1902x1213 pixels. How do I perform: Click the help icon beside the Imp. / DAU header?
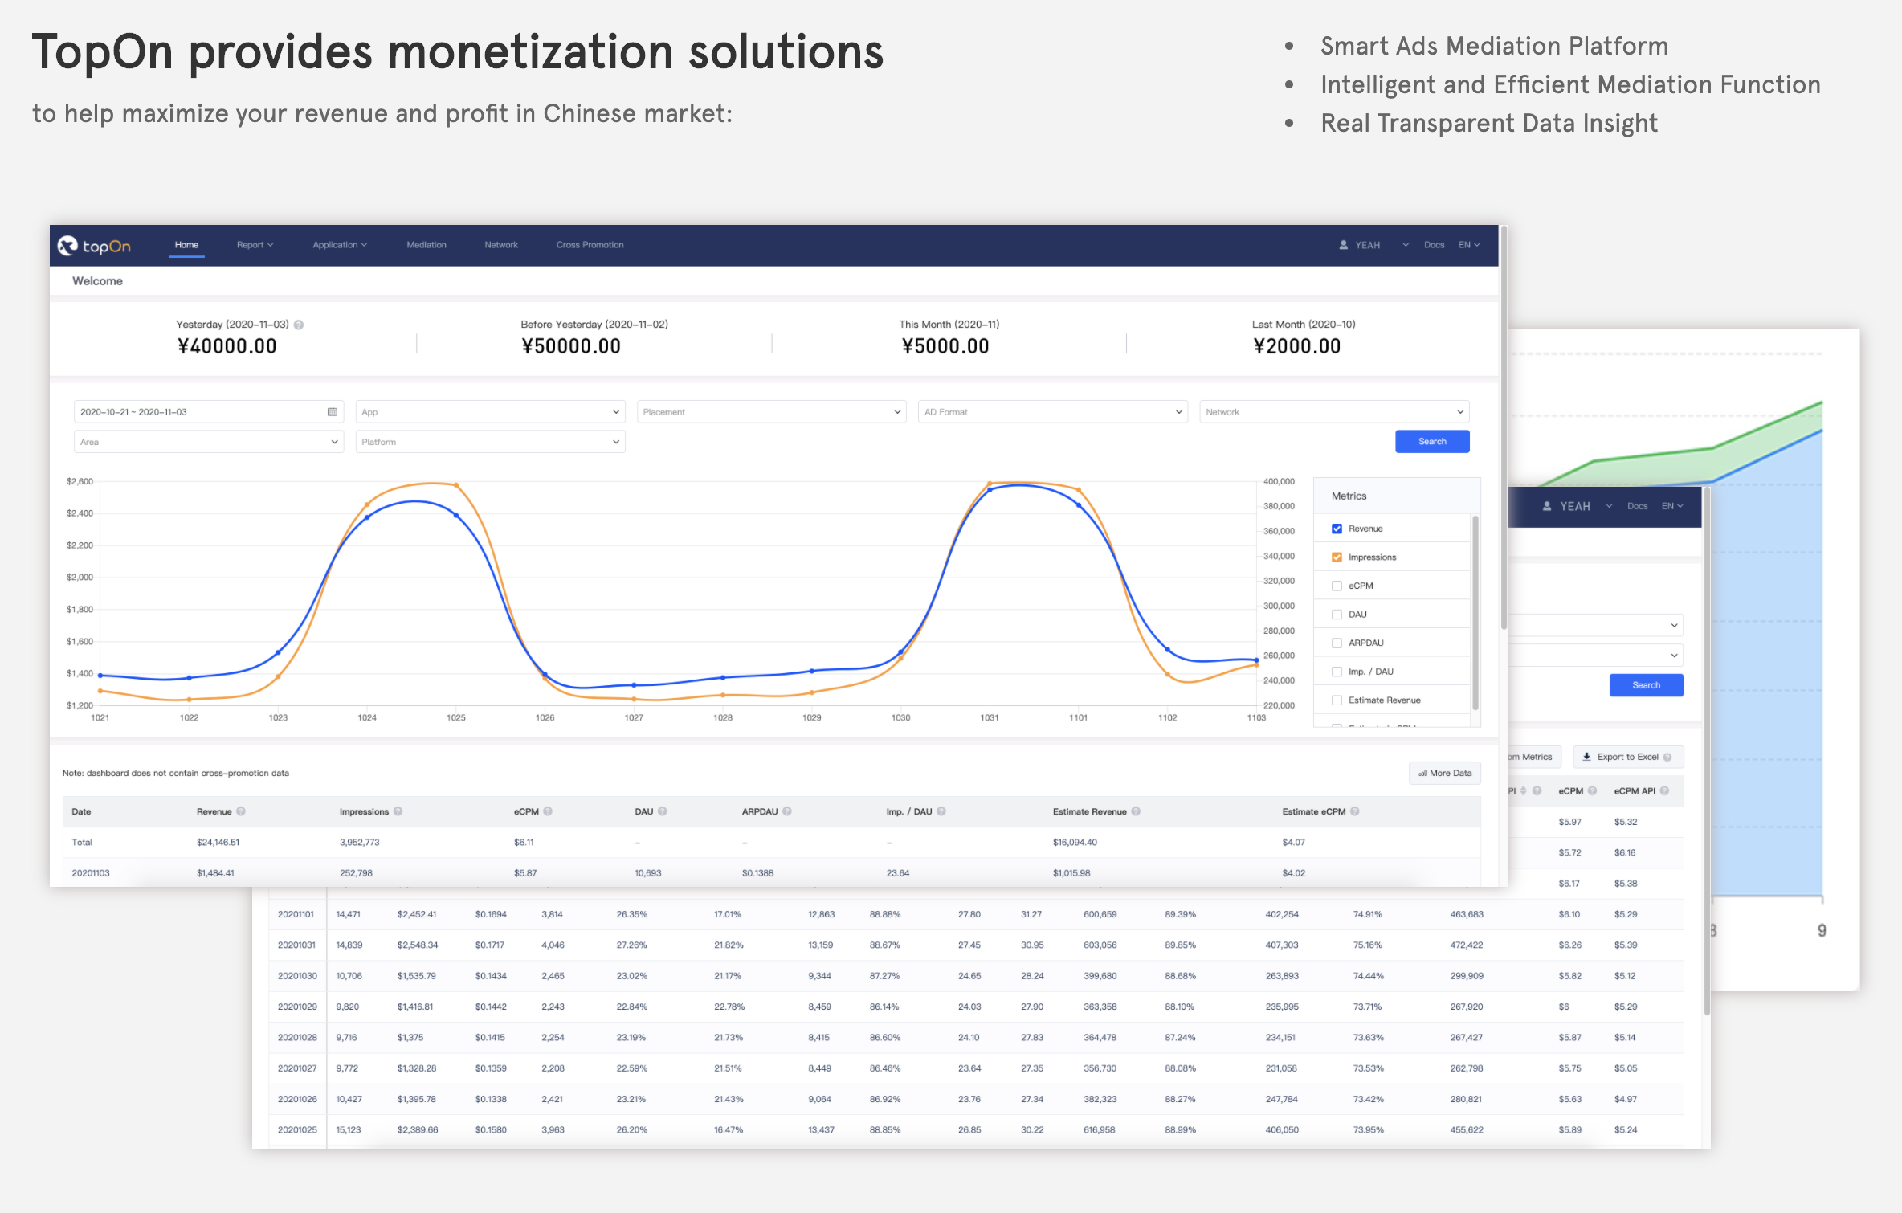tap(941, 811)
